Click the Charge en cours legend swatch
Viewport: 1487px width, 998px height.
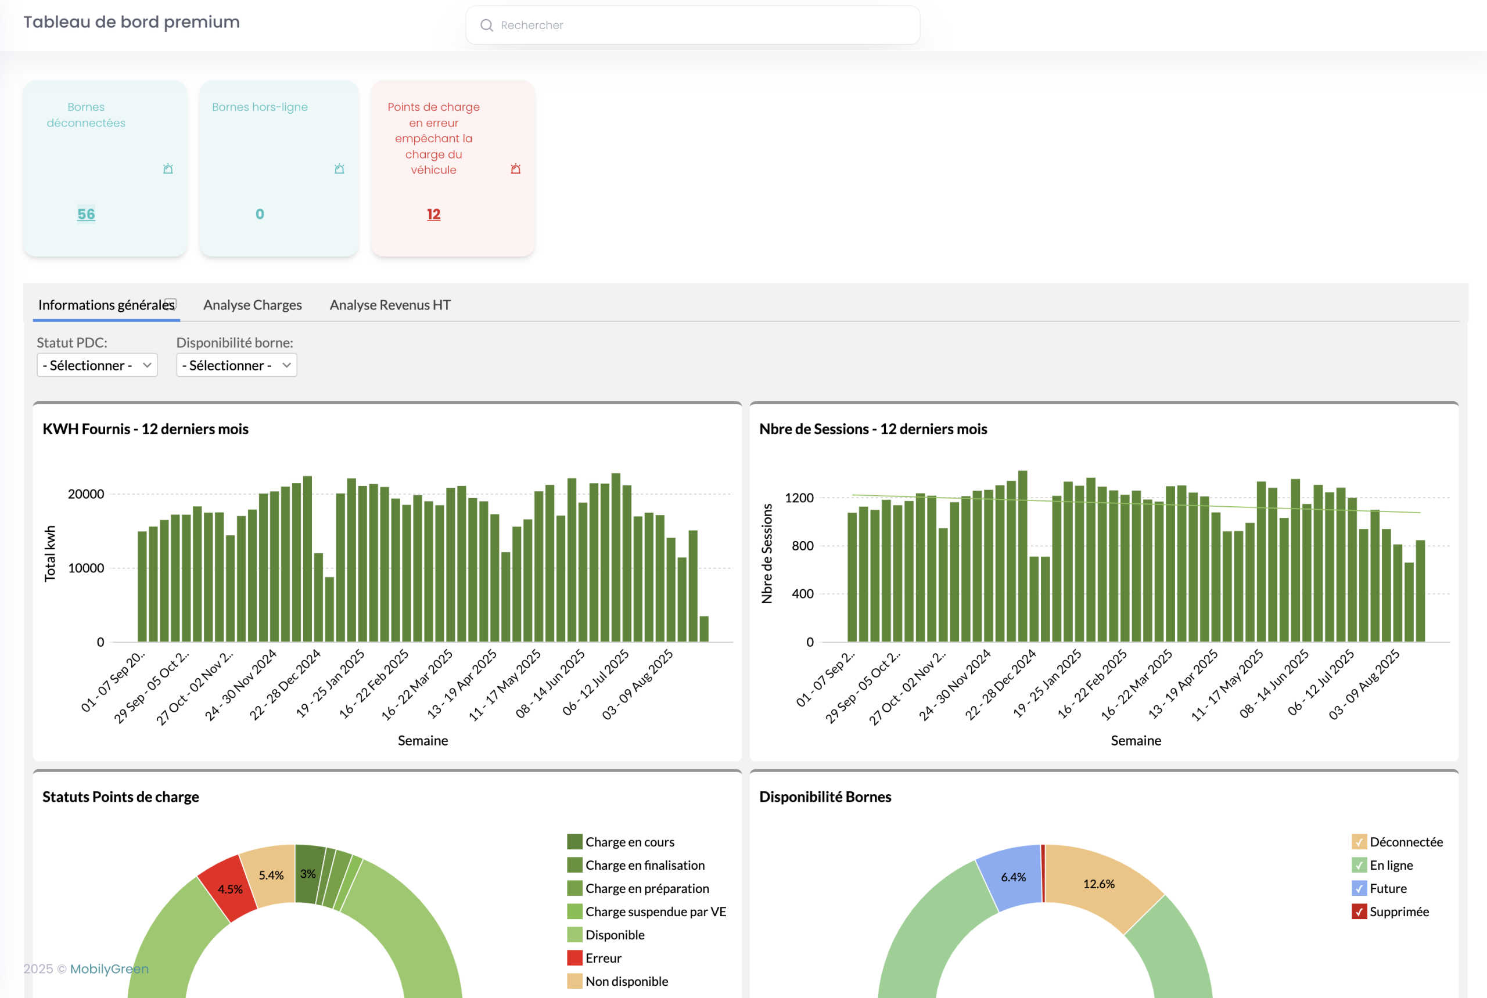[x=574, y=842]
